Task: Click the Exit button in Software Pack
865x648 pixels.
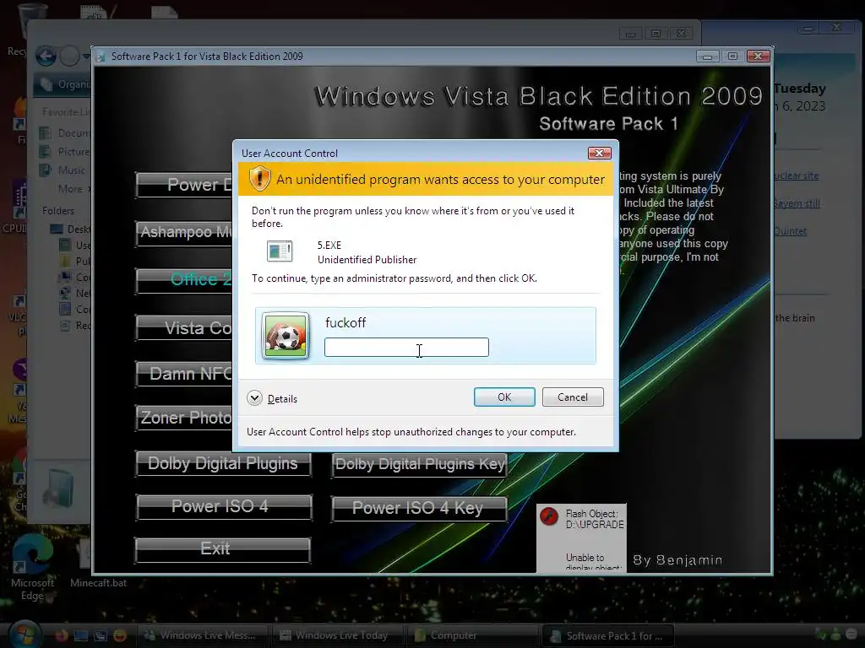Action: 222,549
